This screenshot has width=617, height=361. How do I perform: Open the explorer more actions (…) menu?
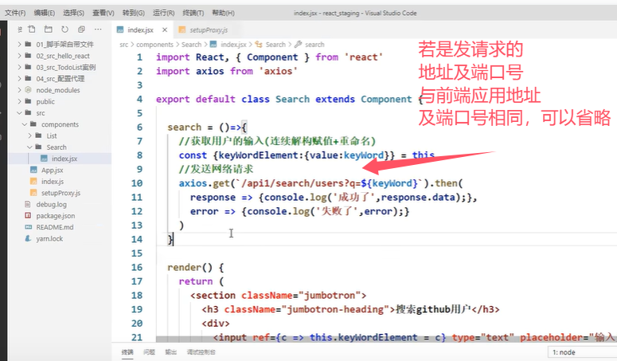click(x=98, y=29)
